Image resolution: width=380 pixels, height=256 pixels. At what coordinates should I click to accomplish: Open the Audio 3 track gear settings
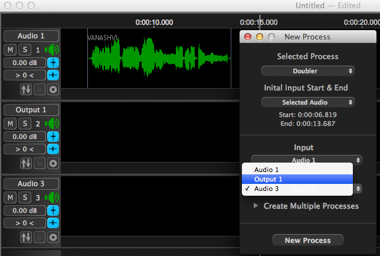[53, 237]
